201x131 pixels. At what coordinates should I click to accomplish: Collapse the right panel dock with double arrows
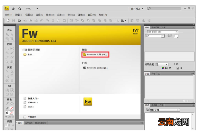[x=194, y=24]
